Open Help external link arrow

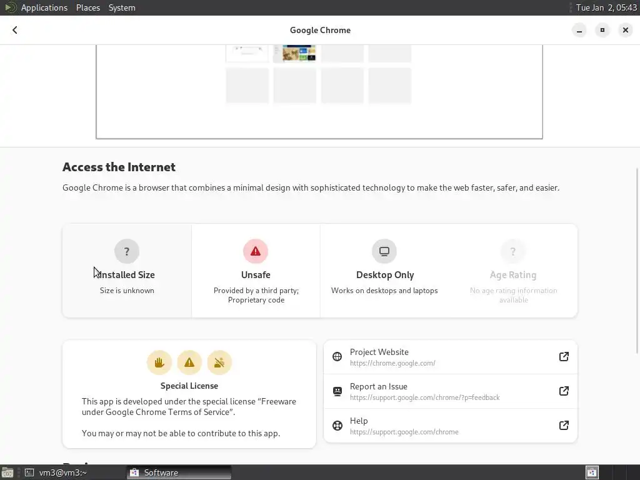point(564,425)
